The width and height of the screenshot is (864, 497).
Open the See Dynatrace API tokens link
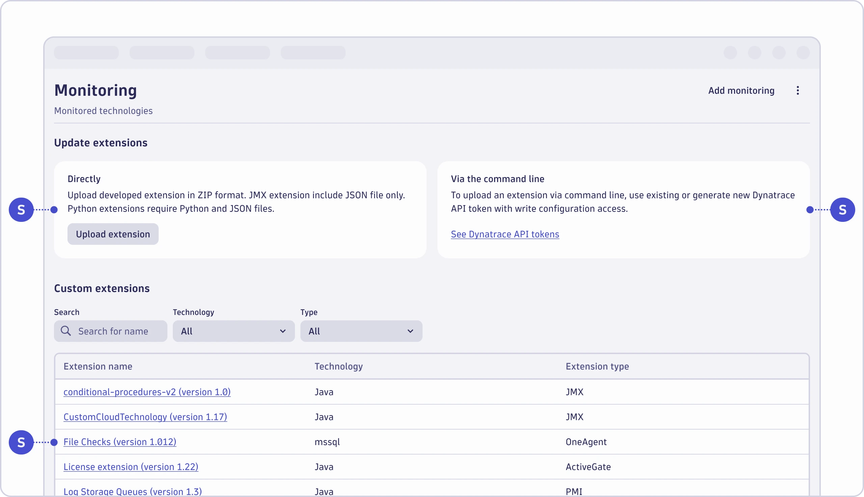pyautogui.click(x=505, y=234)
